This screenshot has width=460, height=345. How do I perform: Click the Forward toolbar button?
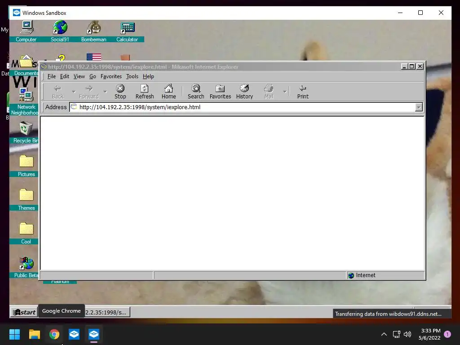pos(89,92)
